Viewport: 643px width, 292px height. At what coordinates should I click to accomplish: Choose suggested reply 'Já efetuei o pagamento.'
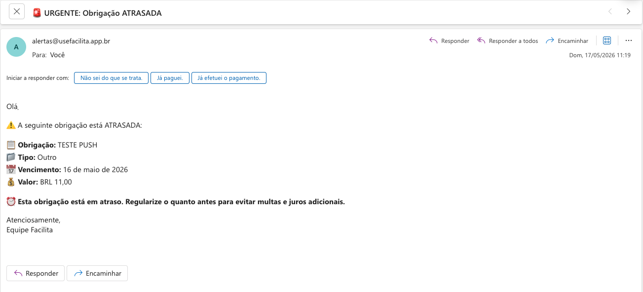coord(229,78)
